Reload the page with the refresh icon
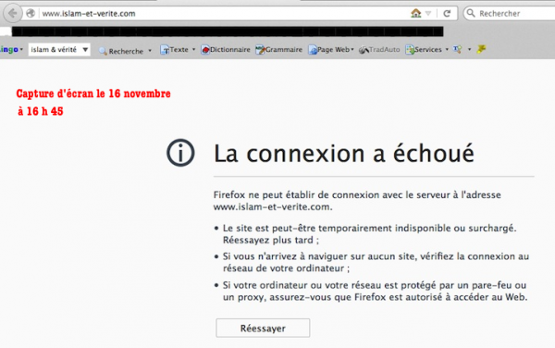The image size is (555, 348). (x=447, y=14)
